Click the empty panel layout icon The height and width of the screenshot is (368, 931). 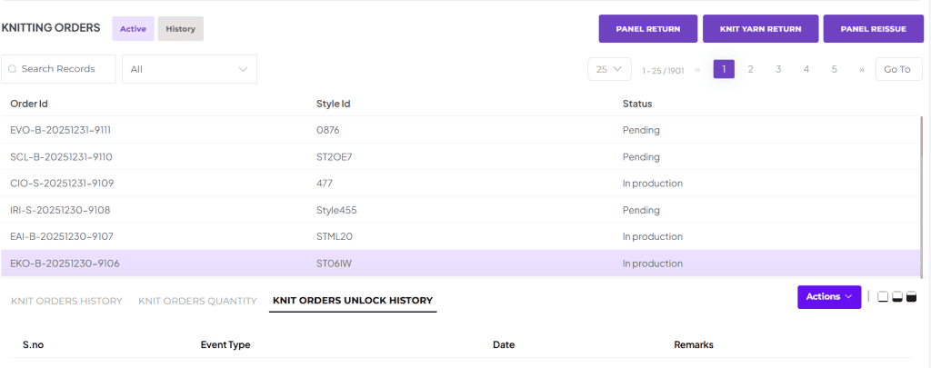tap(883, 296)
